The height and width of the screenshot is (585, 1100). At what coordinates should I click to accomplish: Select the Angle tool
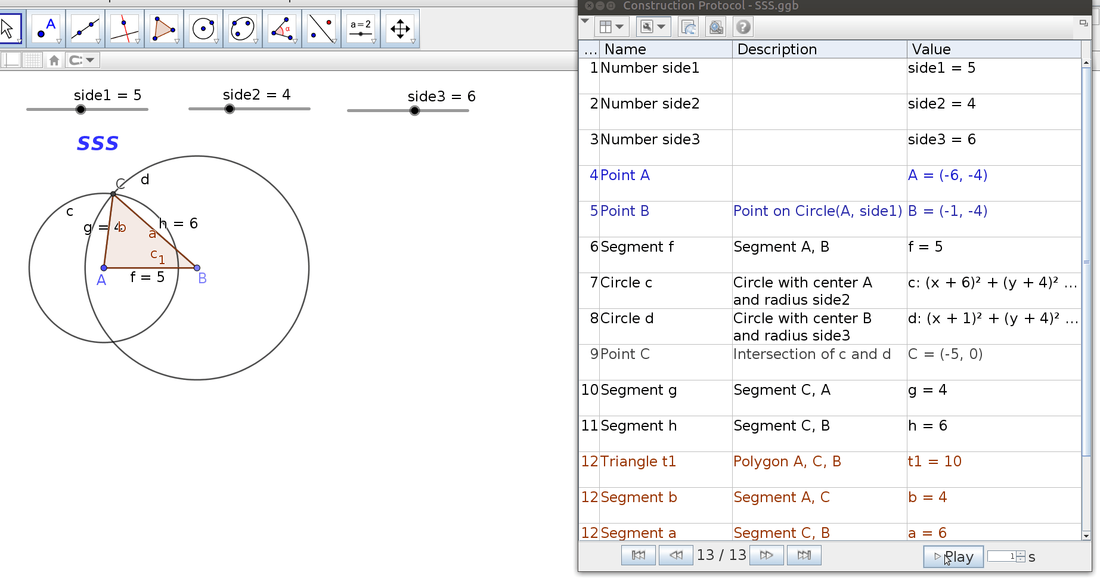[x=282, y=29]
